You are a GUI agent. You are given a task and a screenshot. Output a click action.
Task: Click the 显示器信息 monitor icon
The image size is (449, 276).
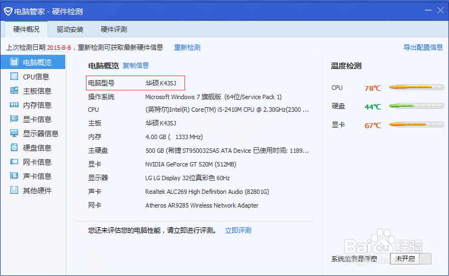(14, 133)
